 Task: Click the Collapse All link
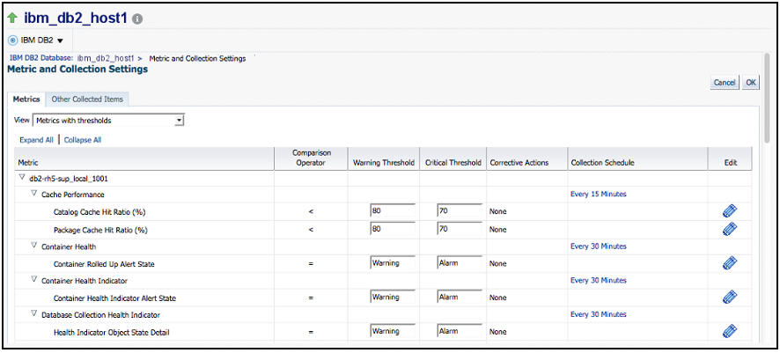83,140
